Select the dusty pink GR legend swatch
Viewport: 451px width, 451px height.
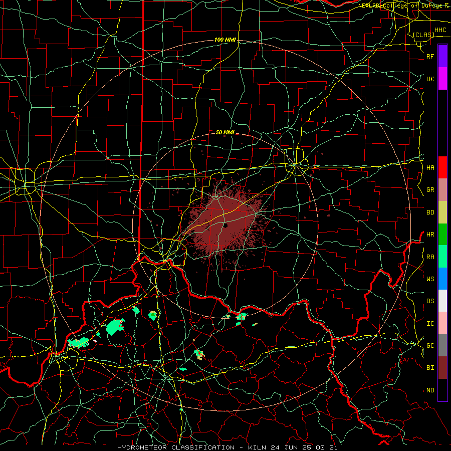coord(442,190)
